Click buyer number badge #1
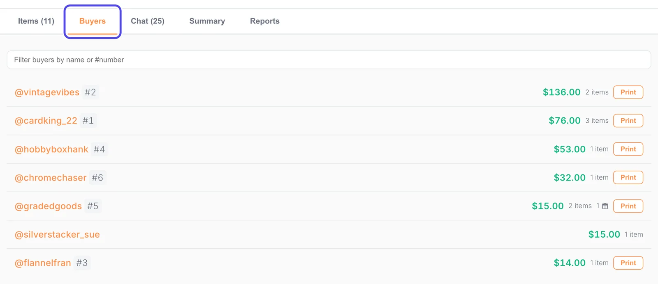This screenshot has width=658, height=284. 88,121
